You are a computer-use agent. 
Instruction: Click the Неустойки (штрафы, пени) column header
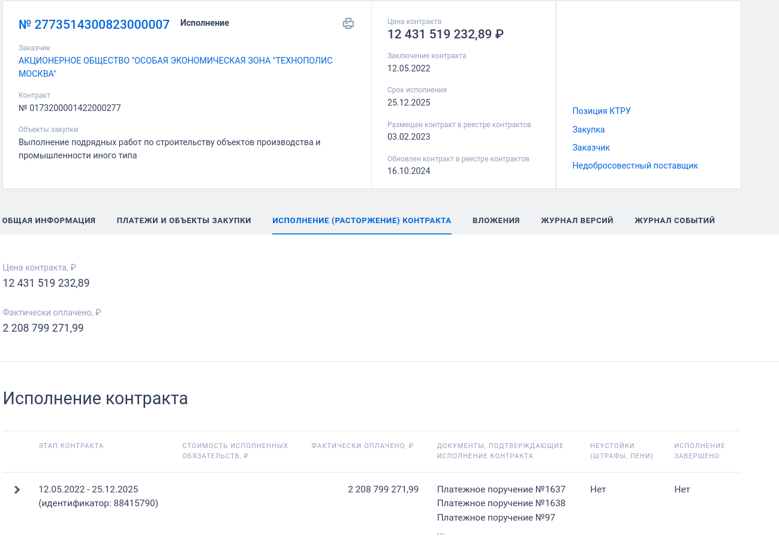[x=621, y=451]
